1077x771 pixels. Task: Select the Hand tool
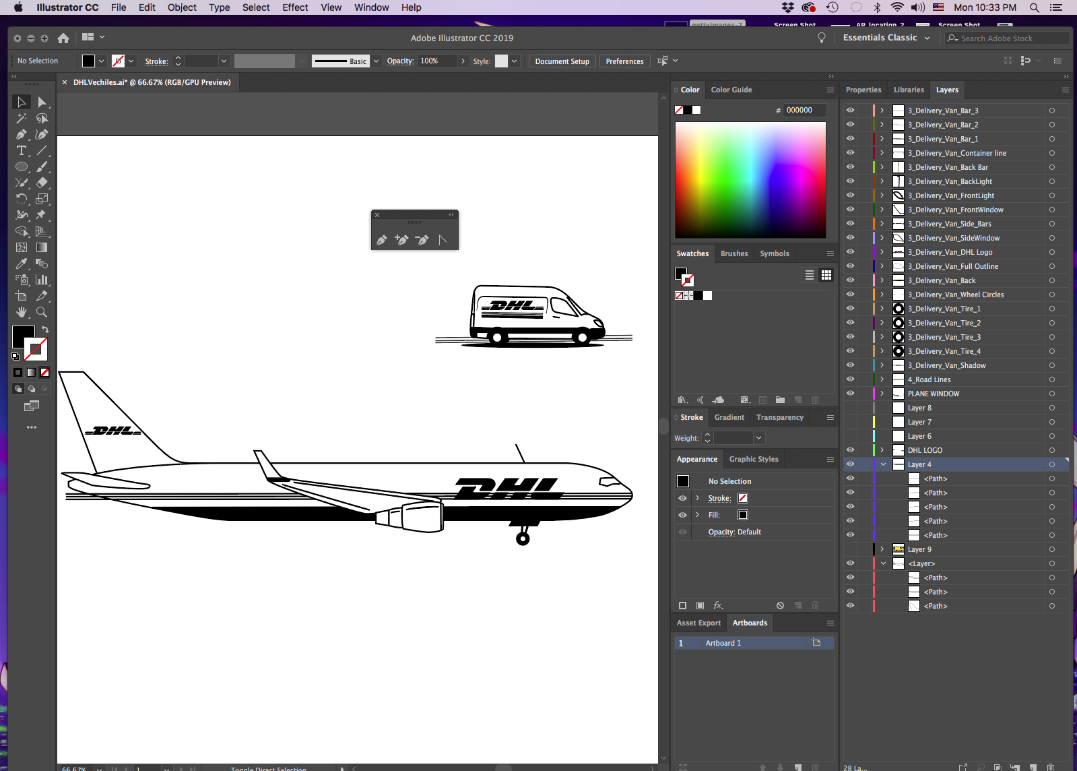click(21, 312)
